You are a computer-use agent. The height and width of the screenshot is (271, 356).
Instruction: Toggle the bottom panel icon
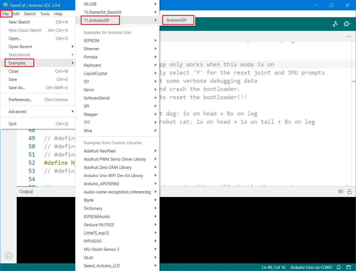(x=349, y=267)
